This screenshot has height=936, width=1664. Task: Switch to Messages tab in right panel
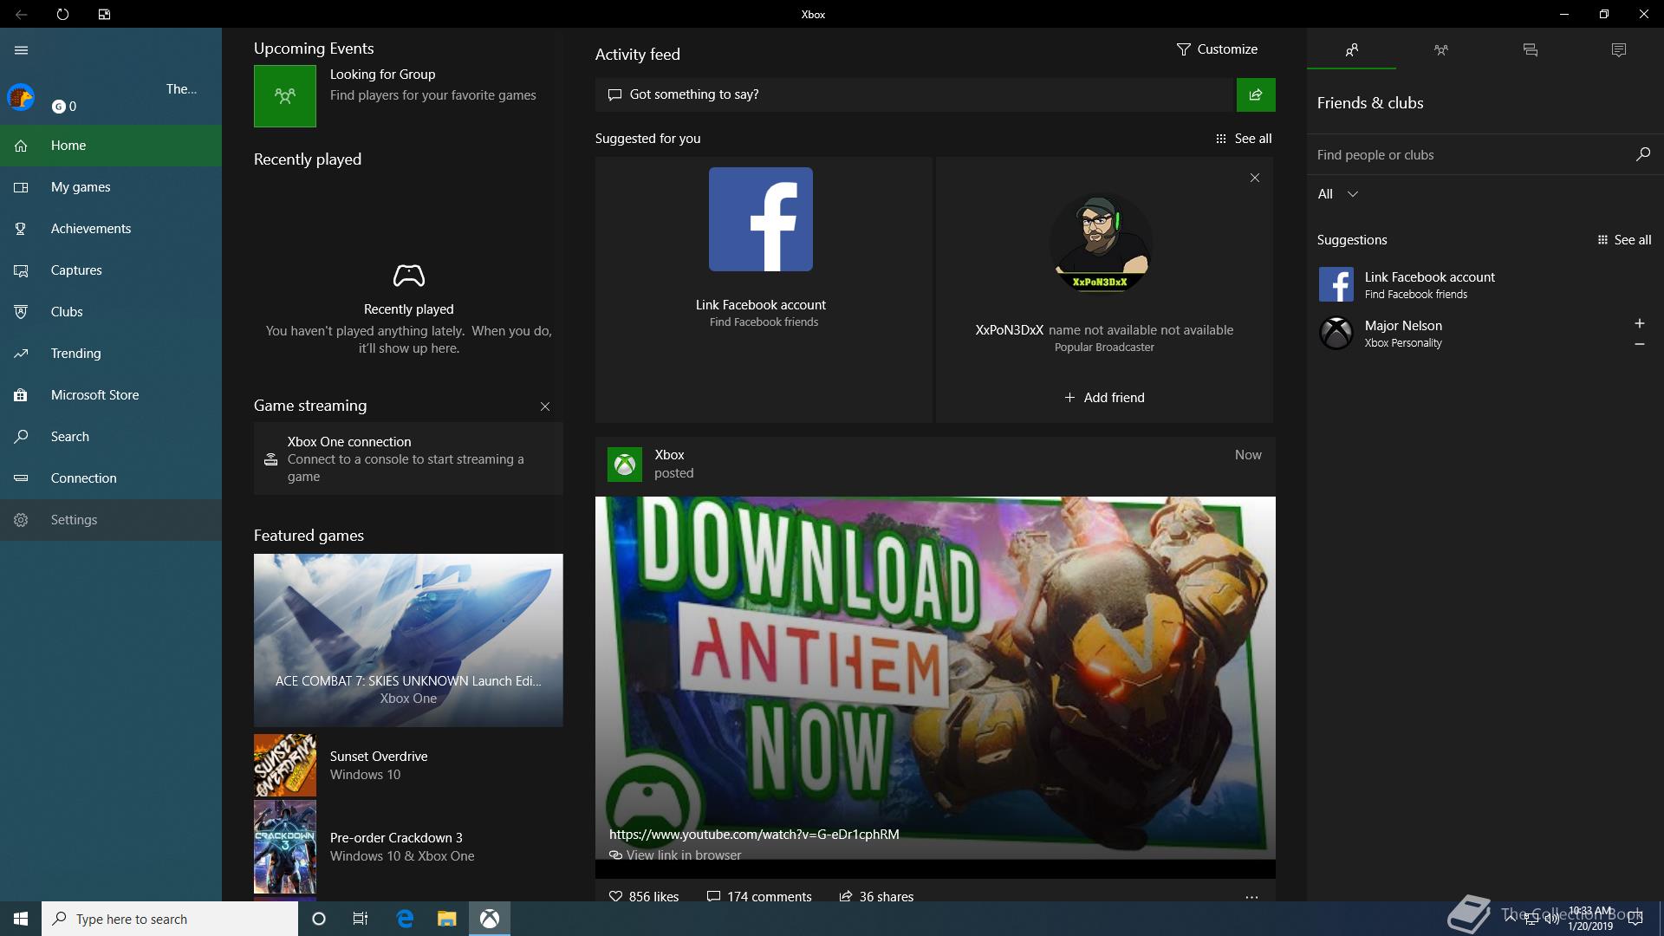pos(1530,49)
